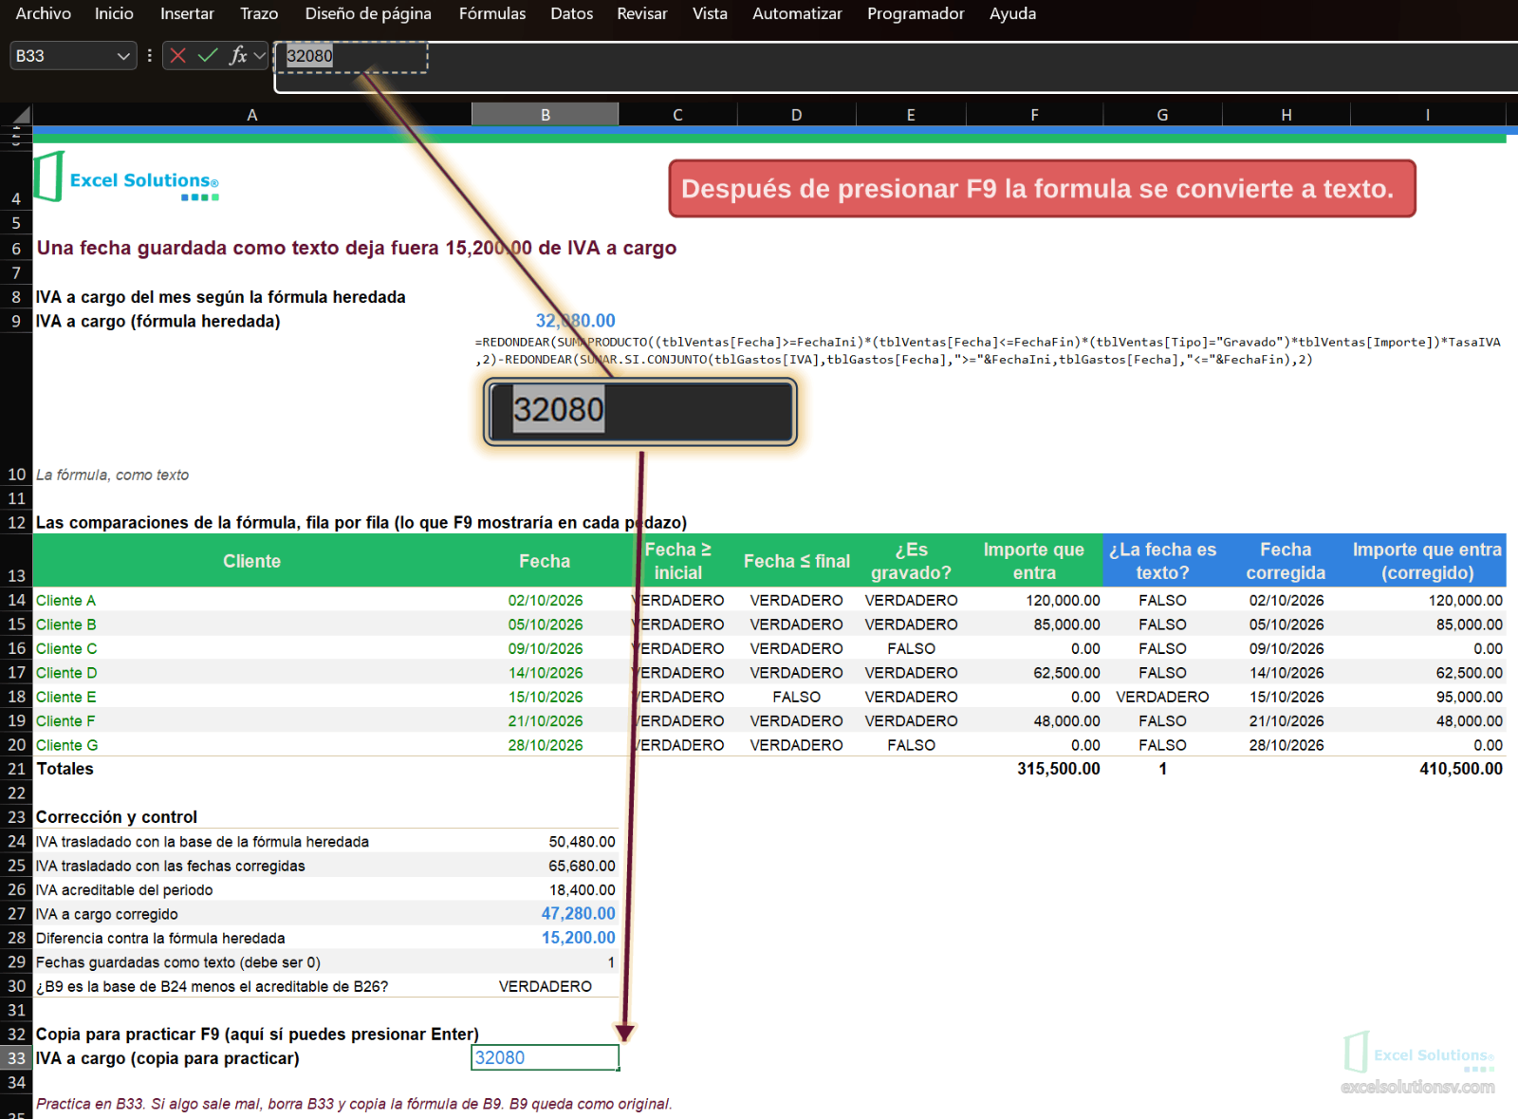Open the Archivo menu
Image resolution: width=1518 pixels, height=1119 pixels.
pyautogui.click(x=43, y=13)
